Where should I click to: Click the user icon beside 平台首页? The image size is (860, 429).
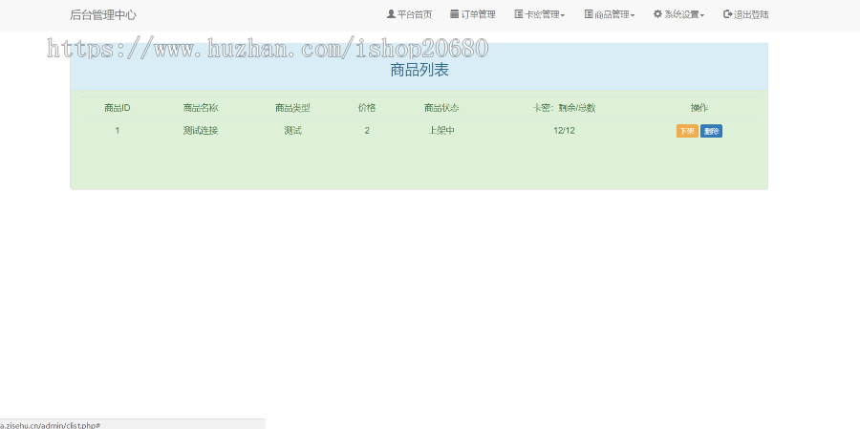[391, 14]
